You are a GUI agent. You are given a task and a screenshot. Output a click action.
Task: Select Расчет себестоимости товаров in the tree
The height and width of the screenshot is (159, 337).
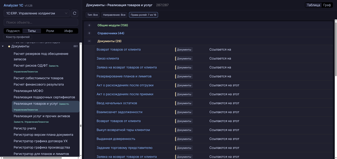point(39,78)
